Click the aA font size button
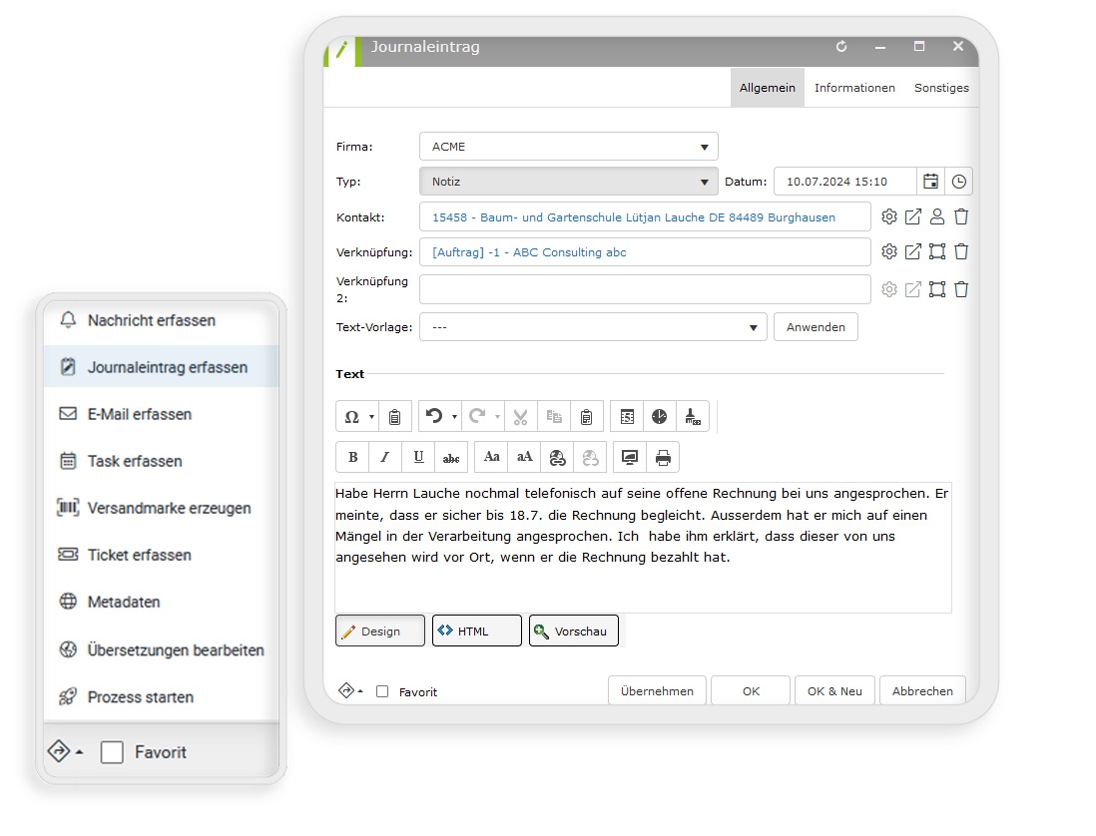Image resolution: width=1096 pixels, height=836 pixels. (524, 457)
